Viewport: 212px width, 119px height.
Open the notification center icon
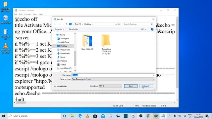click(x=207, y=116)
